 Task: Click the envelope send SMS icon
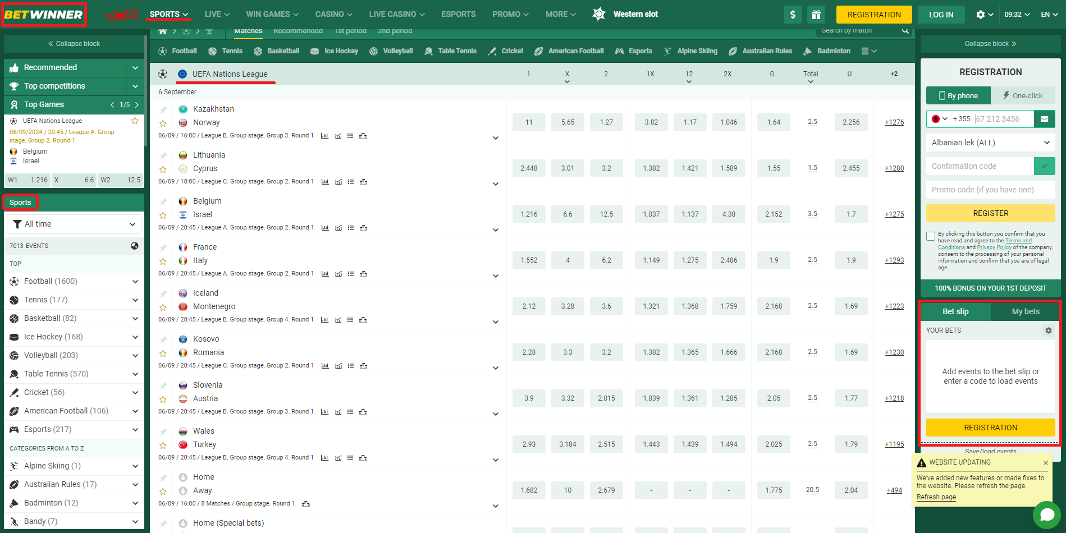point(1045,119)
